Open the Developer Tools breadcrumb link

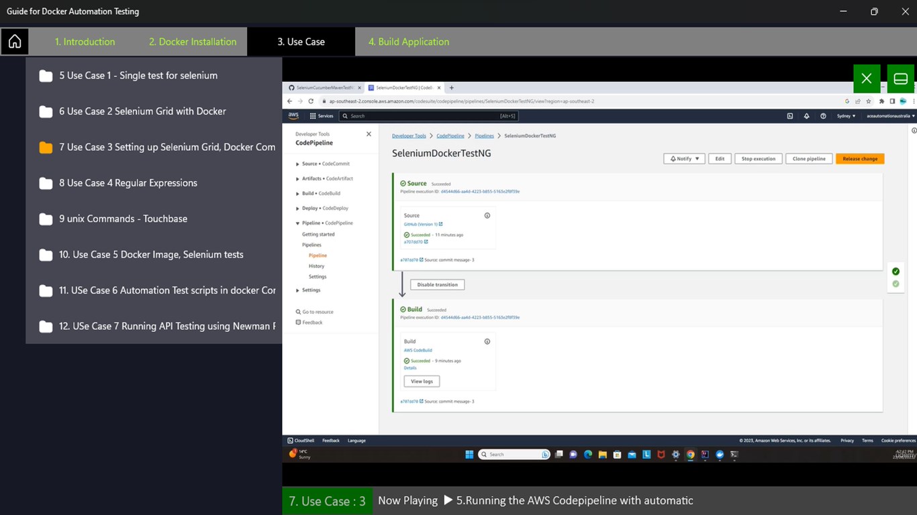coord(409,136)
